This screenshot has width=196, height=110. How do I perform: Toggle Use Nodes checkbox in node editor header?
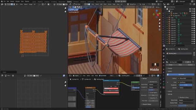(x=100, y=75)
